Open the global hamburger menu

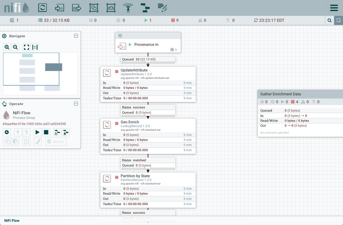[334, 8]
